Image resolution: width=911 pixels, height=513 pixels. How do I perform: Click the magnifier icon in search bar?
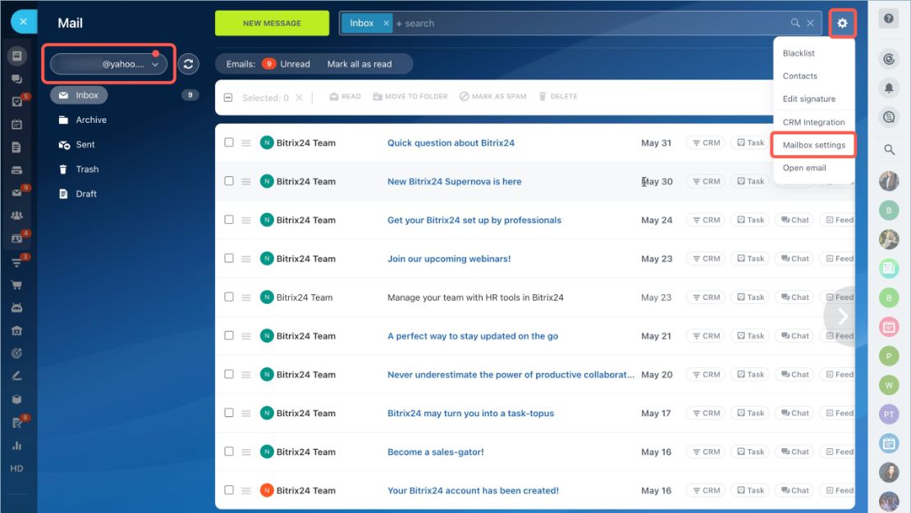[x=794, y=23]
